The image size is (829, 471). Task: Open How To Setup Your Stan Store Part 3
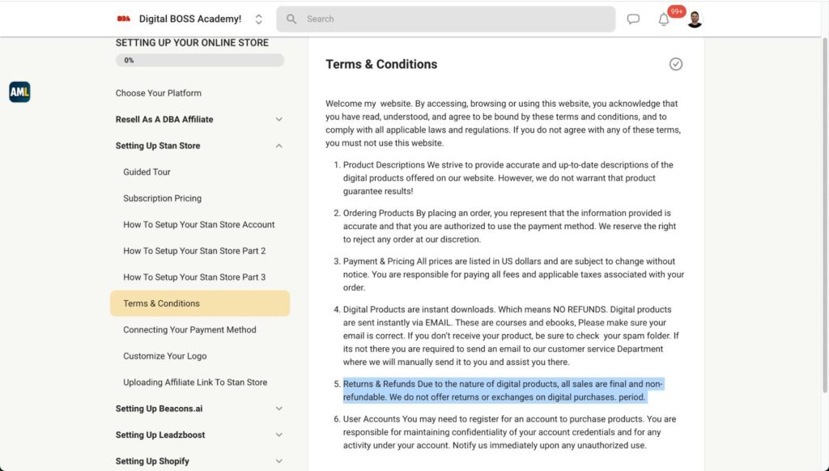click(194, 277)
